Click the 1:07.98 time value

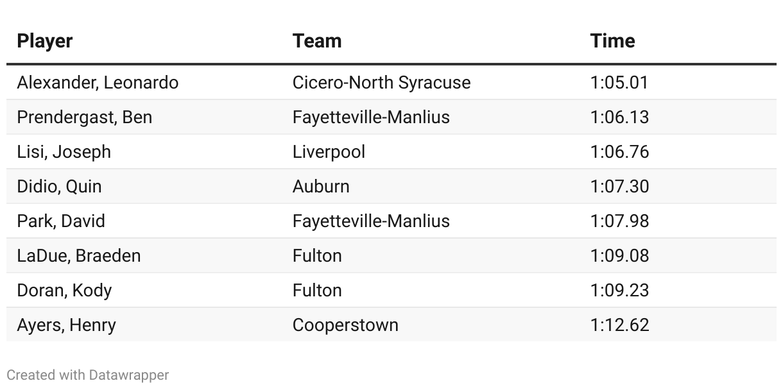[x=619, y=221]
